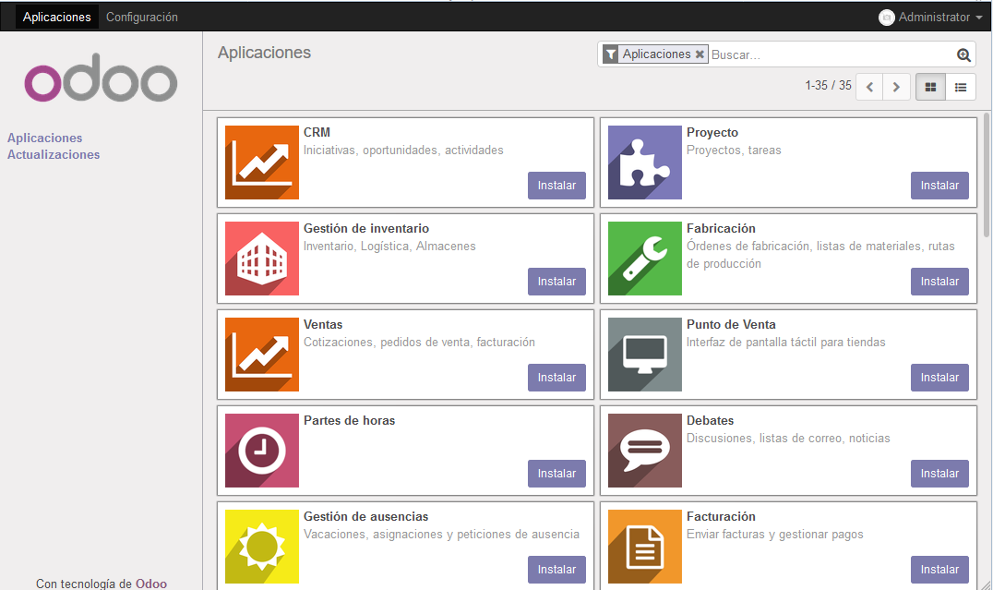This screenshot has height=590, width=993.
Task: Install Punto de Venta
Action: [939, 378]
